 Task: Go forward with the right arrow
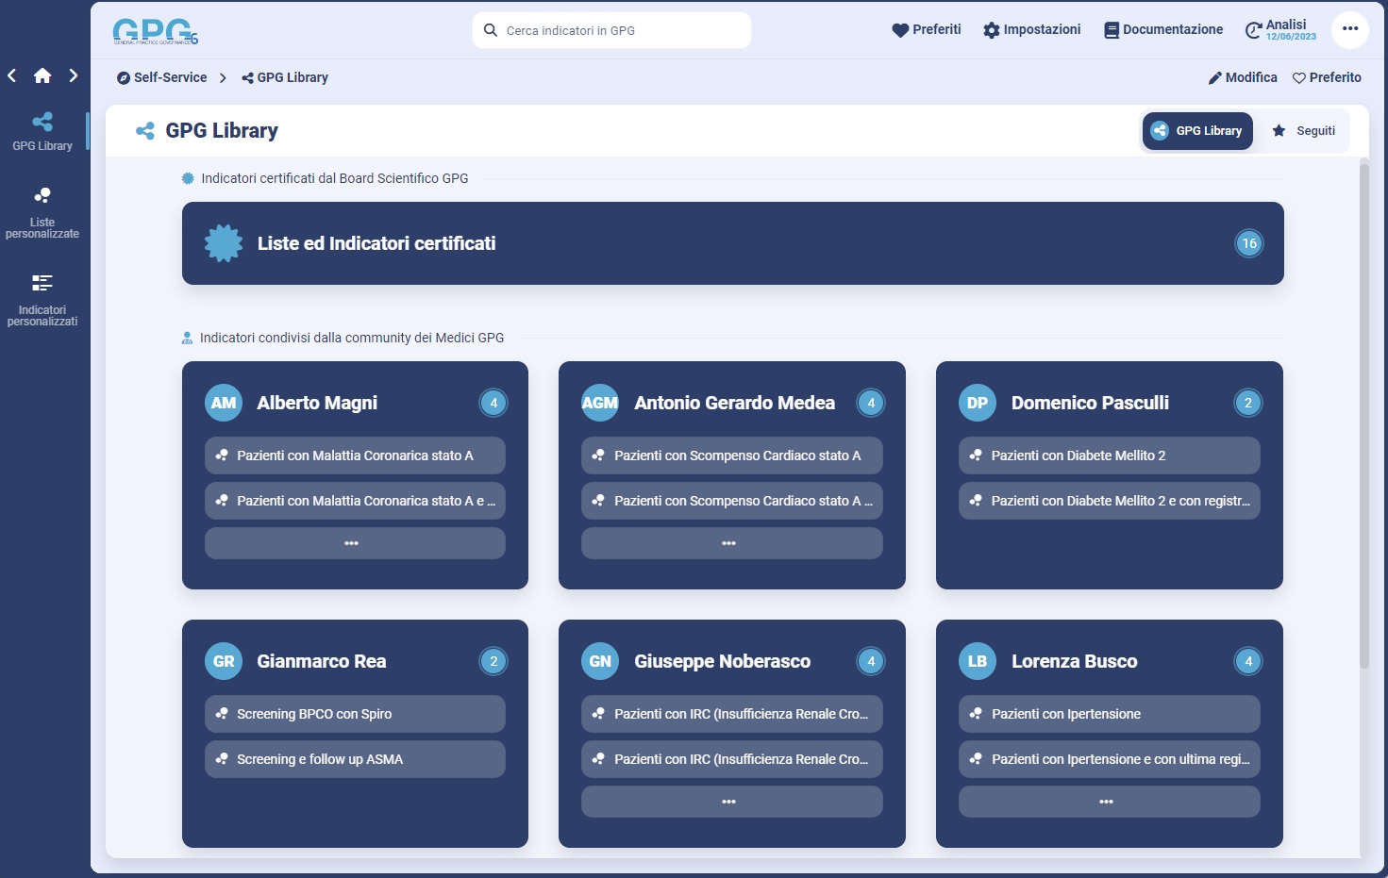tap(74, 75)
